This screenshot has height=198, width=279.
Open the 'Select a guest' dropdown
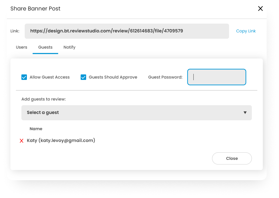pyautogui.click(x=136, y=113)
